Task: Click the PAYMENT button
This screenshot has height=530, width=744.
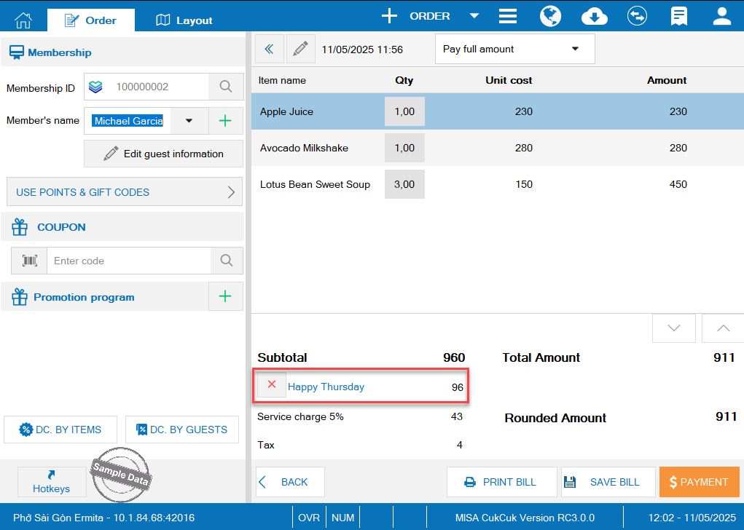Action: tap(699, 482)
